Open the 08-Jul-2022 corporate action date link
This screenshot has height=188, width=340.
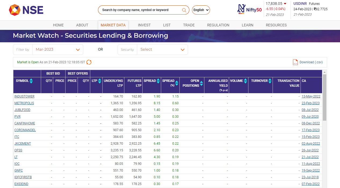310,110
